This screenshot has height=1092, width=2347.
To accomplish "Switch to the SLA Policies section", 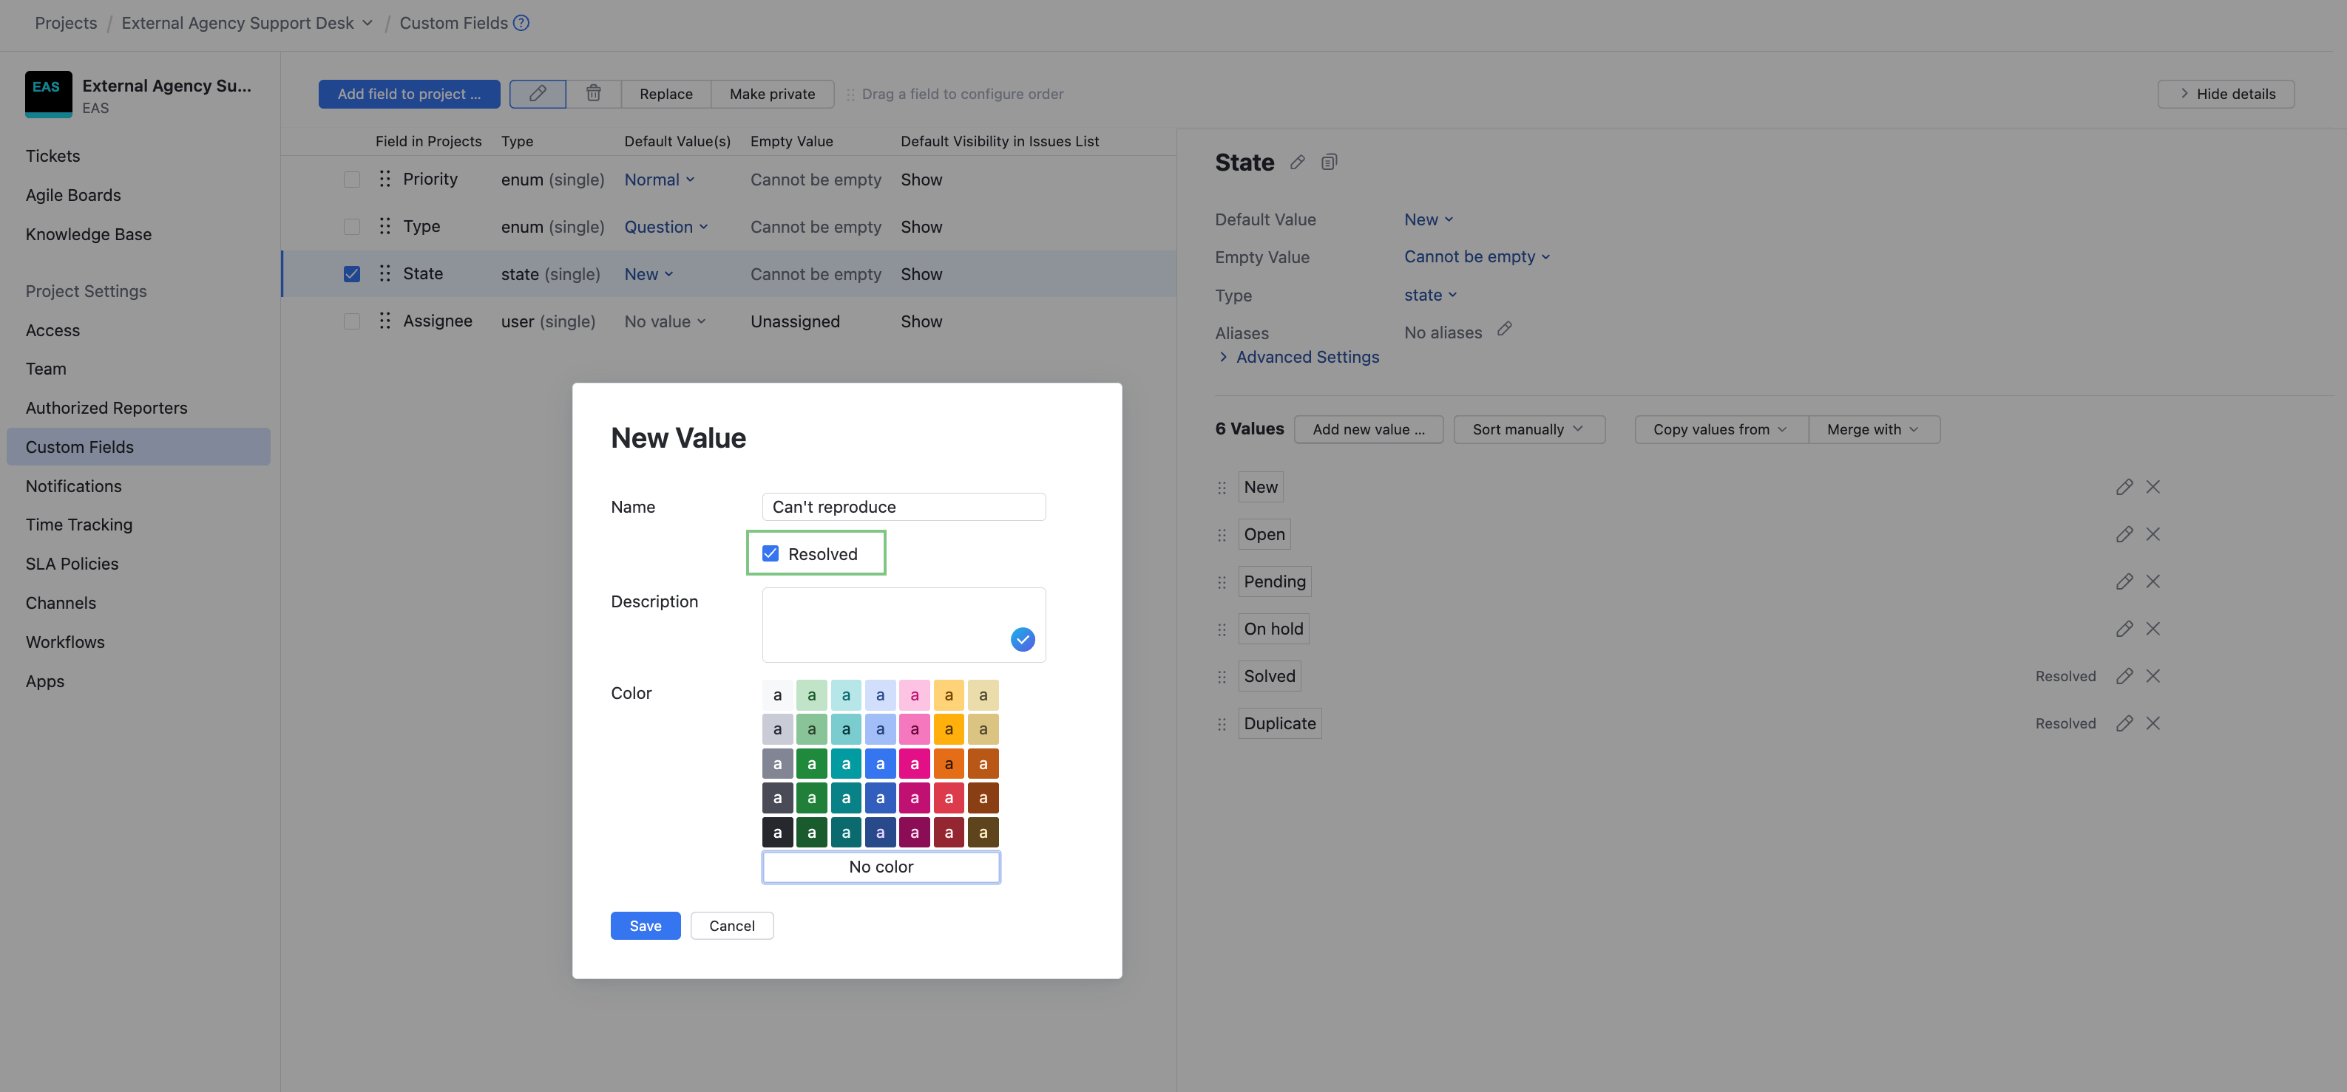I will (71, 563).
